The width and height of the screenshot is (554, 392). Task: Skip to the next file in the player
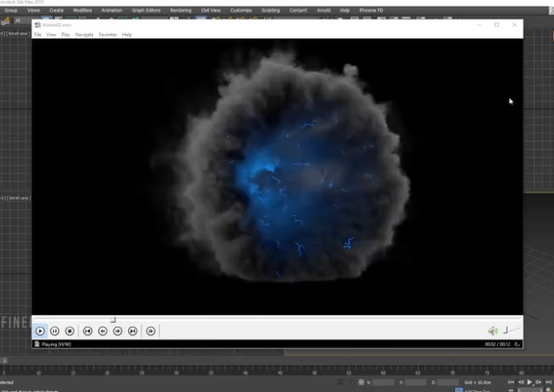133,331
